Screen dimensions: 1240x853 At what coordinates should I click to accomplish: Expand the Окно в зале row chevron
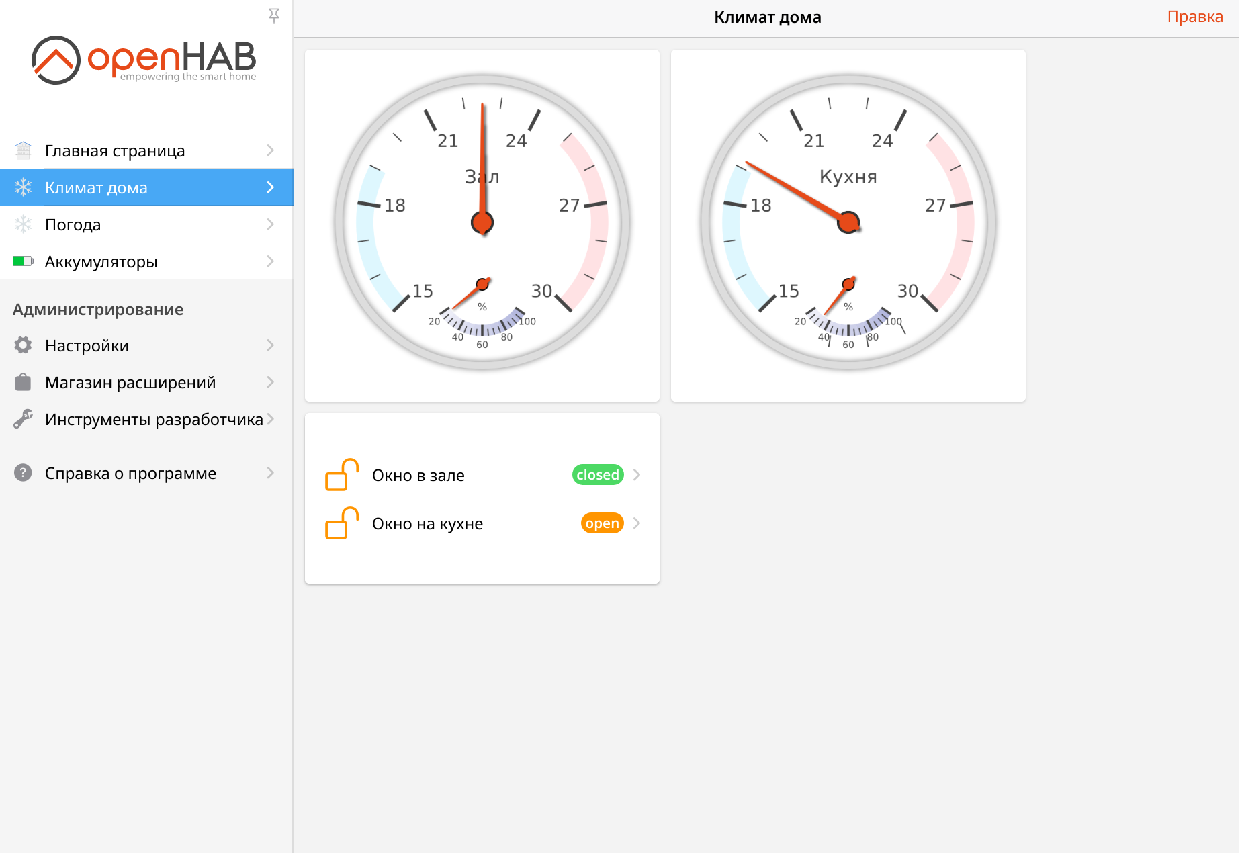637,475
